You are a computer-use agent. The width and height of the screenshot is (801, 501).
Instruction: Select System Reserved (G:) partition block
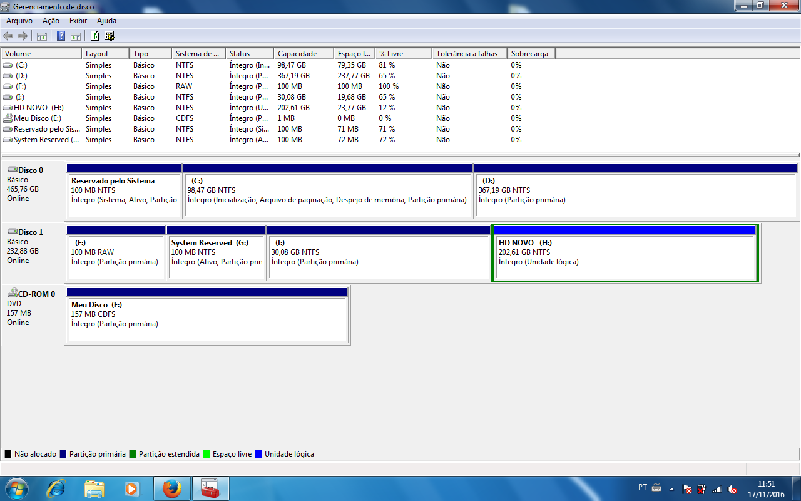pos(216,253)
